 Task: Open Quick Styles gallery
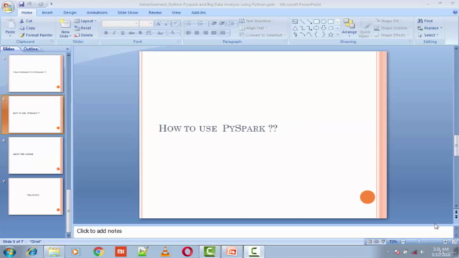point(365,29)
